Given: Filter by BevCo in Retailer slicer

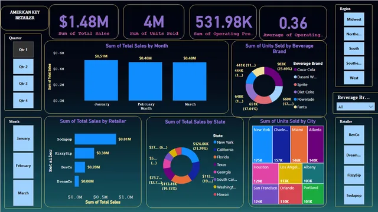Looking at the screenshot, I should coord(354,135).
